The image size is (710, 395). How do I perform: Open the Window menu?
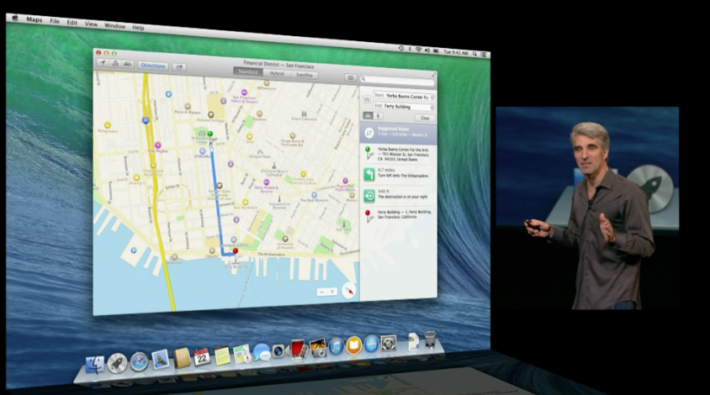tap(114, 26)
